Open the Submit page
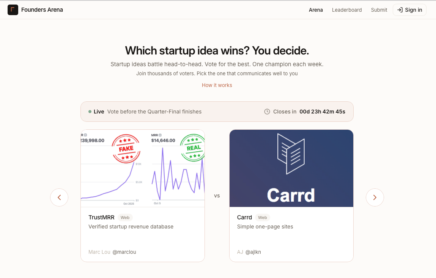 click(379, 10)
